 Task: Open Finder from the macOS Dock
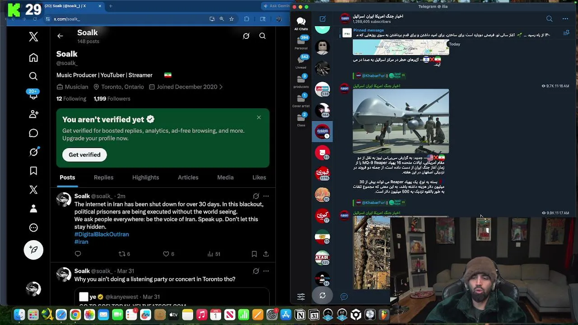19,315
